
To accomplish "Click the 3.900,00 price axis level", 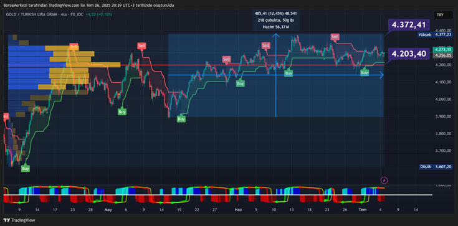I will point(443,116).
